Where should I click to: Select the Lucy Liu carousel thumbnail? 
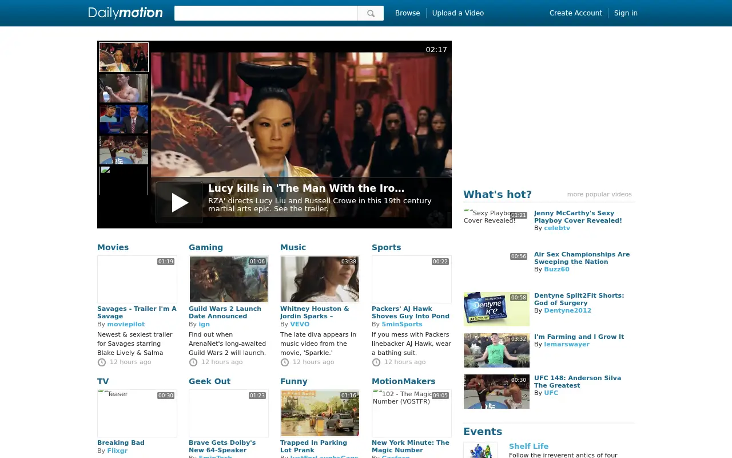pos(124,57)
